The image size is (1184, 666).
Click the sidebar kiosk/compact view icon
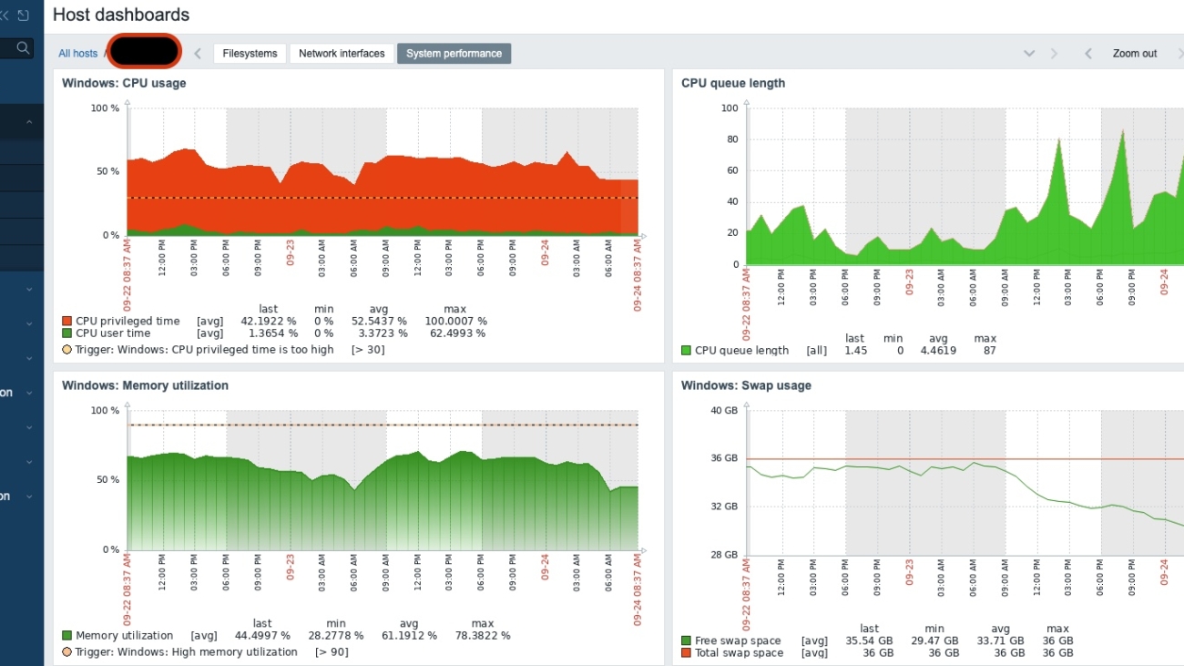[24, 15]
